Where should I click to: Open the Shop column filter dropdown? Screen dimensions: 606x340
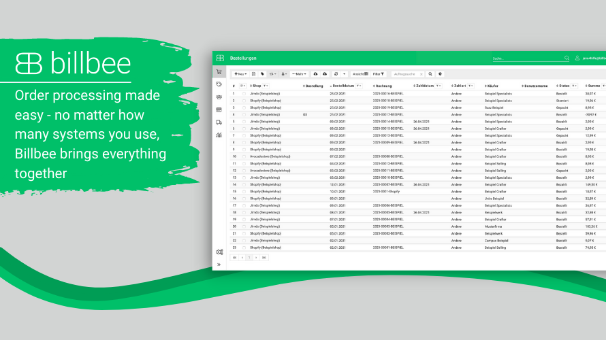coord(266,86)
